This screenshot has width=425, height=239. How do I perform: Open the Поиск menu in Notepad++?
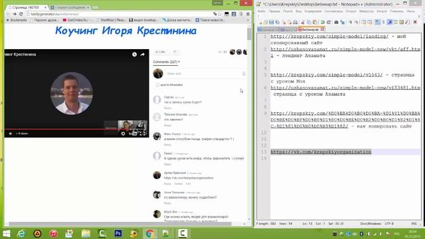pyautogui.click(x=288, y=11)
